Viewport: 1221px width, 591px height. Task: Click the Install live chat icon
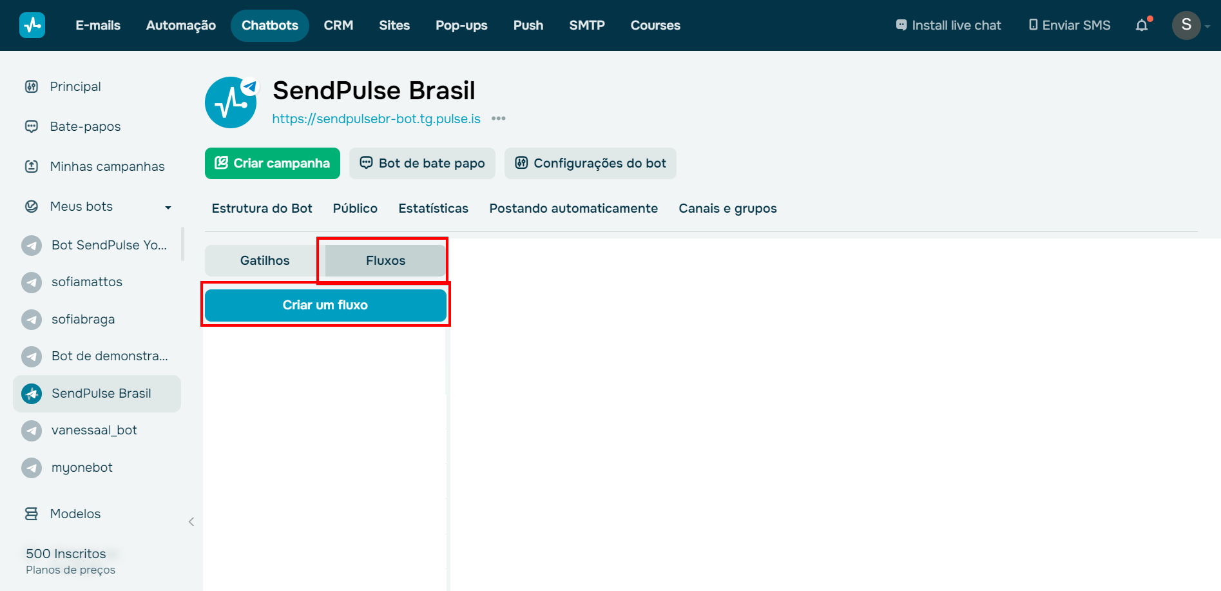[x=901, y=25]
